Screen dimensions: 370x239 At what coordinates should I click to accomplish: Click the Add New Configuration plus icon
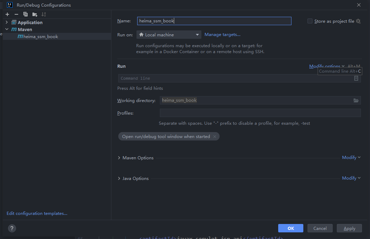coord(7,14)
